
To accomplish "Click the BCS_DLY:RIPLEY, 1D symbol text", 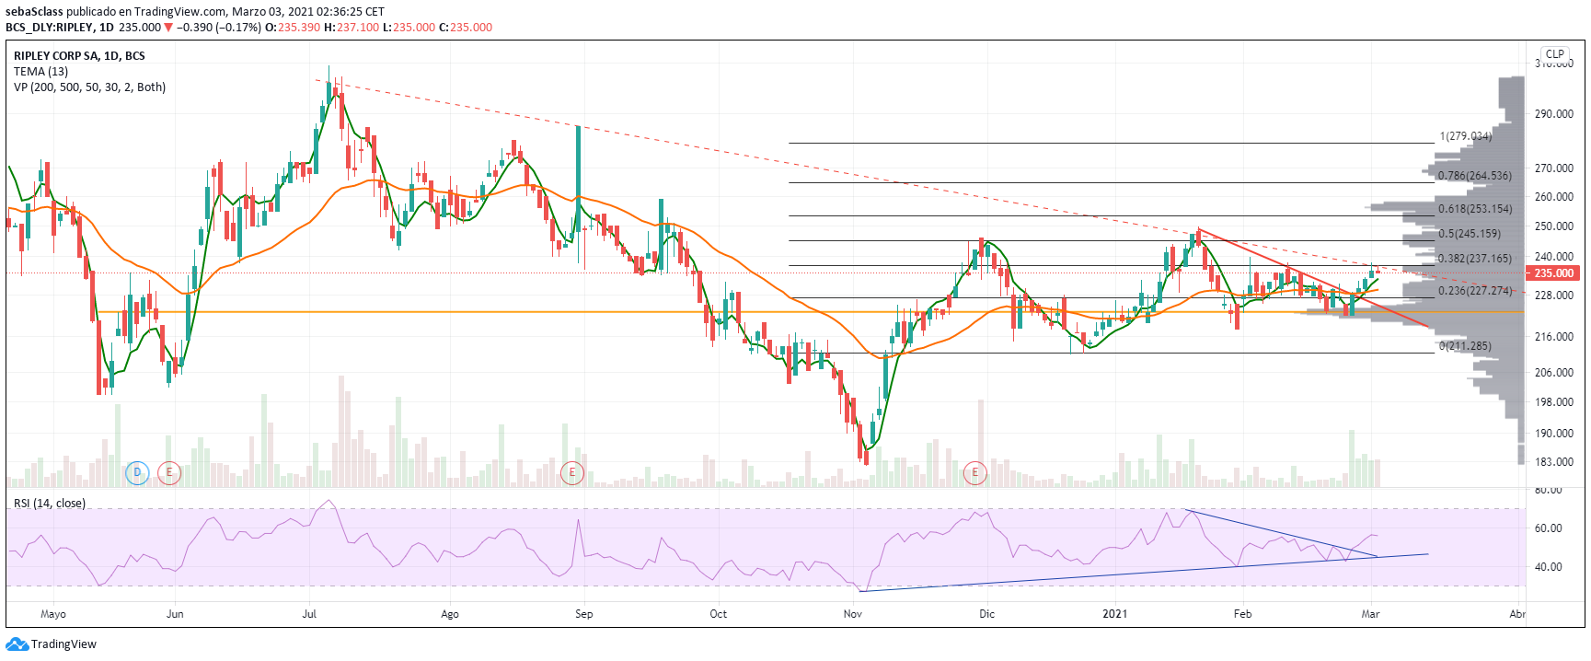I will tap(60, 28).
